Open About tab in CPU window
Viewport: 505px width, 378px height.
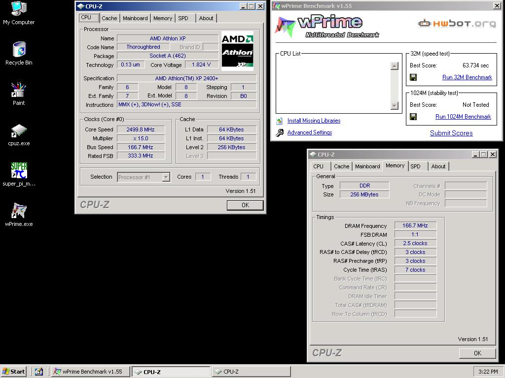coord(206,18)
